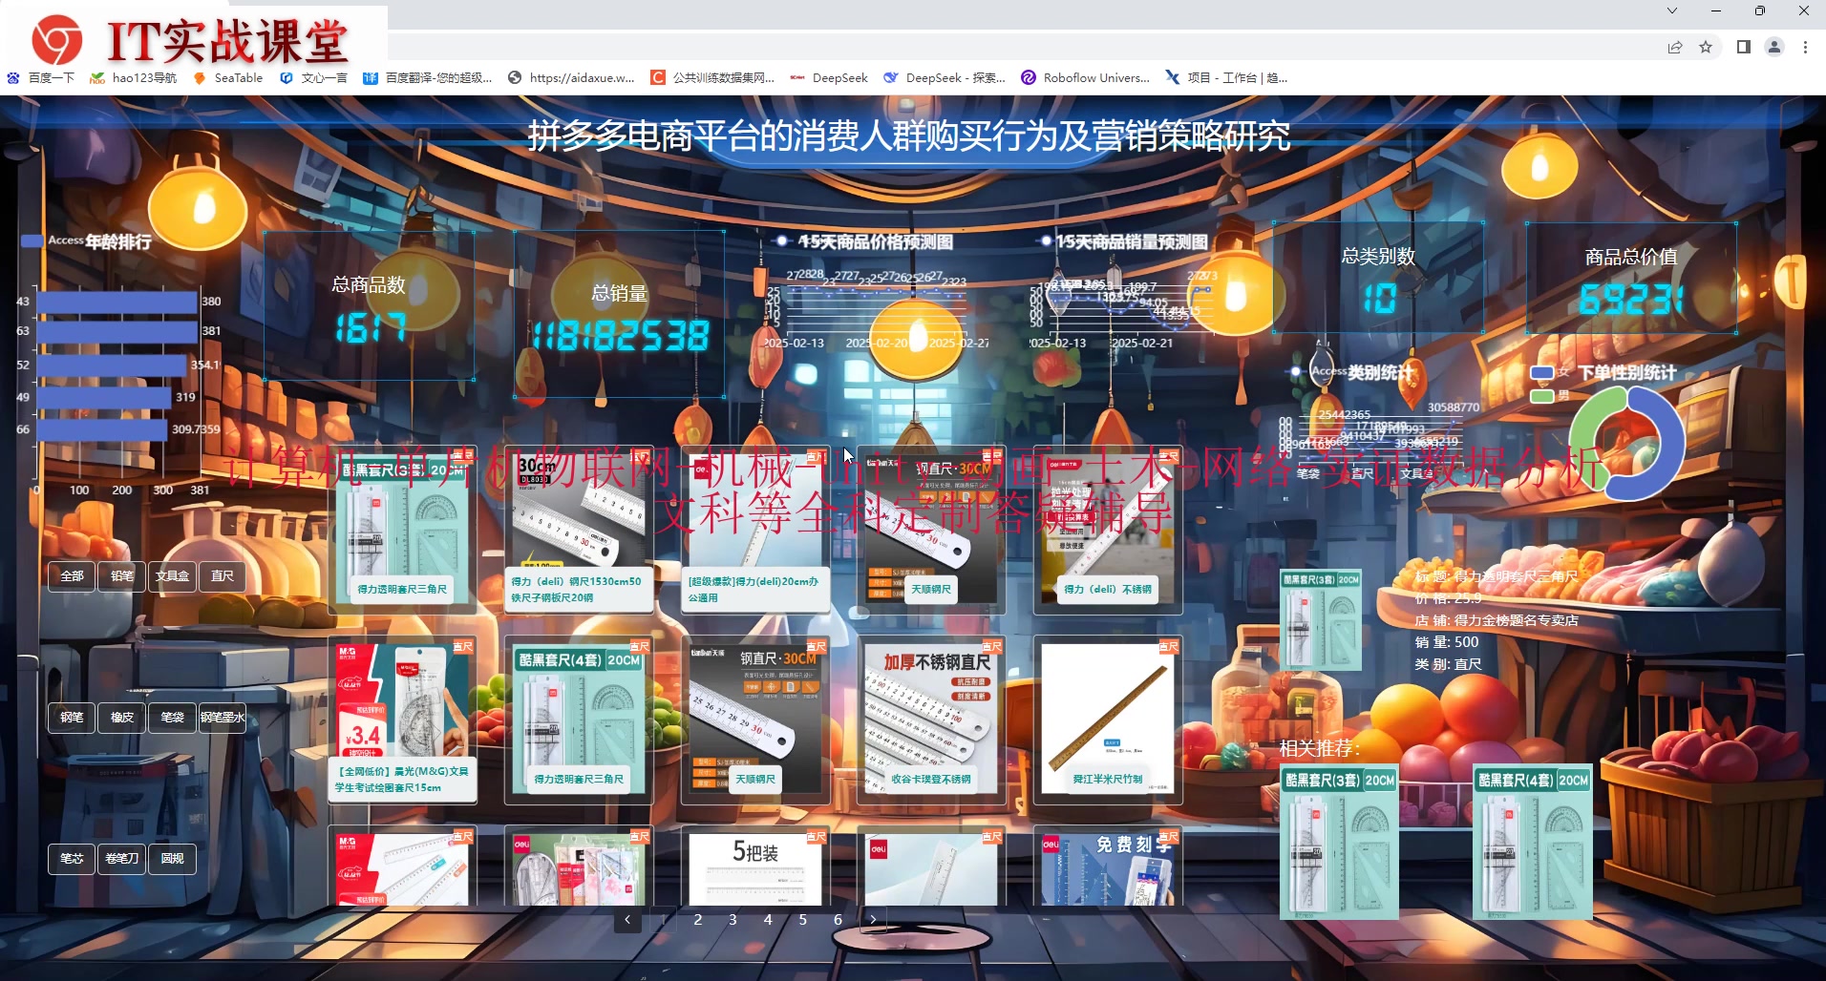This screenshot has width=1826, height=981.
Task: Open the [超级爆款]得力(deli)20cm product card
Action: point(755,530)
